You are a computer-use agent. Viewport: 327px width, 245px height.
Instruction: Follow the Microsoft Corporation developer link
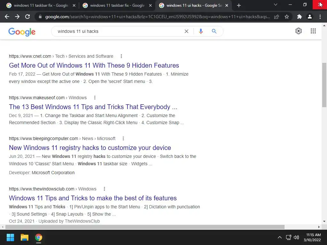coord(53,173)
